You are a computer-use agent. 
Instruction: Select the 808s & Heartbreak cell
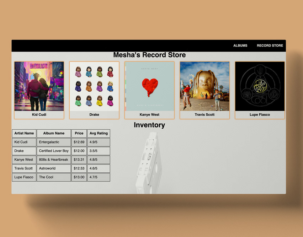[x=54, y=160]
